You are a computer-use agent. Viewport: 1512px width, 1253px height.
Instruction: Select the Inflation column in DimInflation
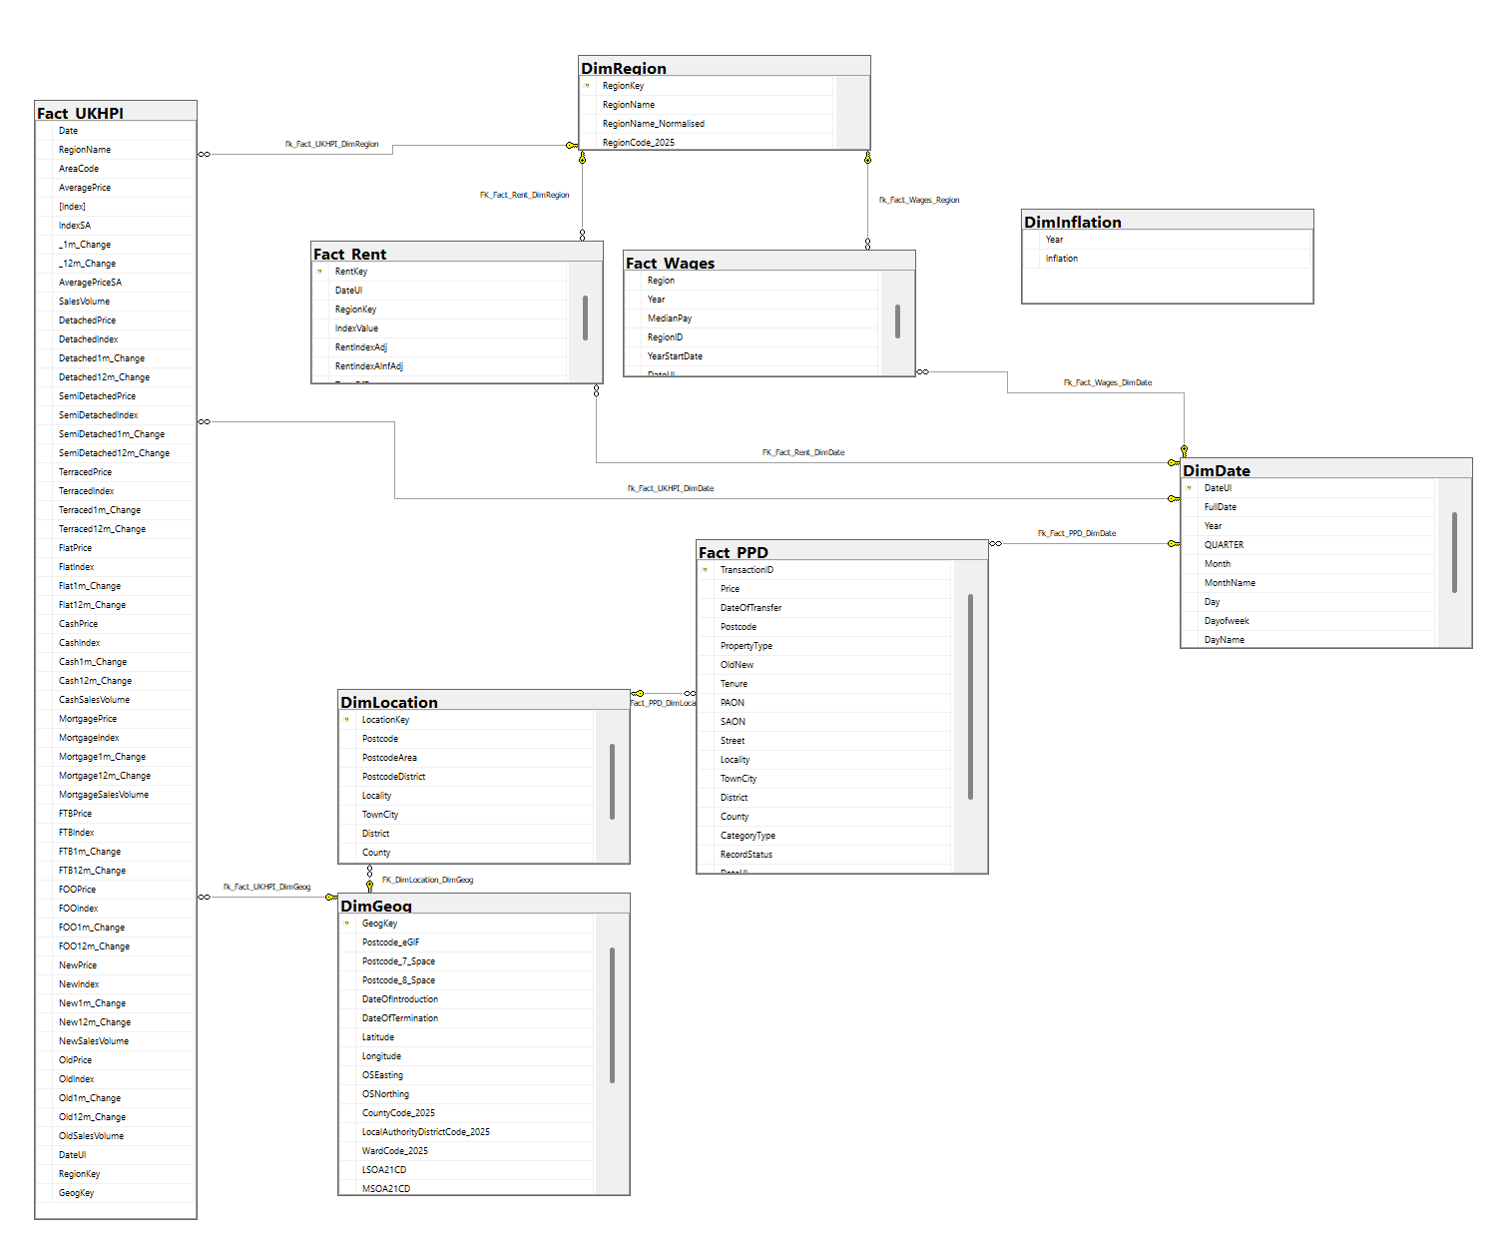click(x=1061, y=259)
